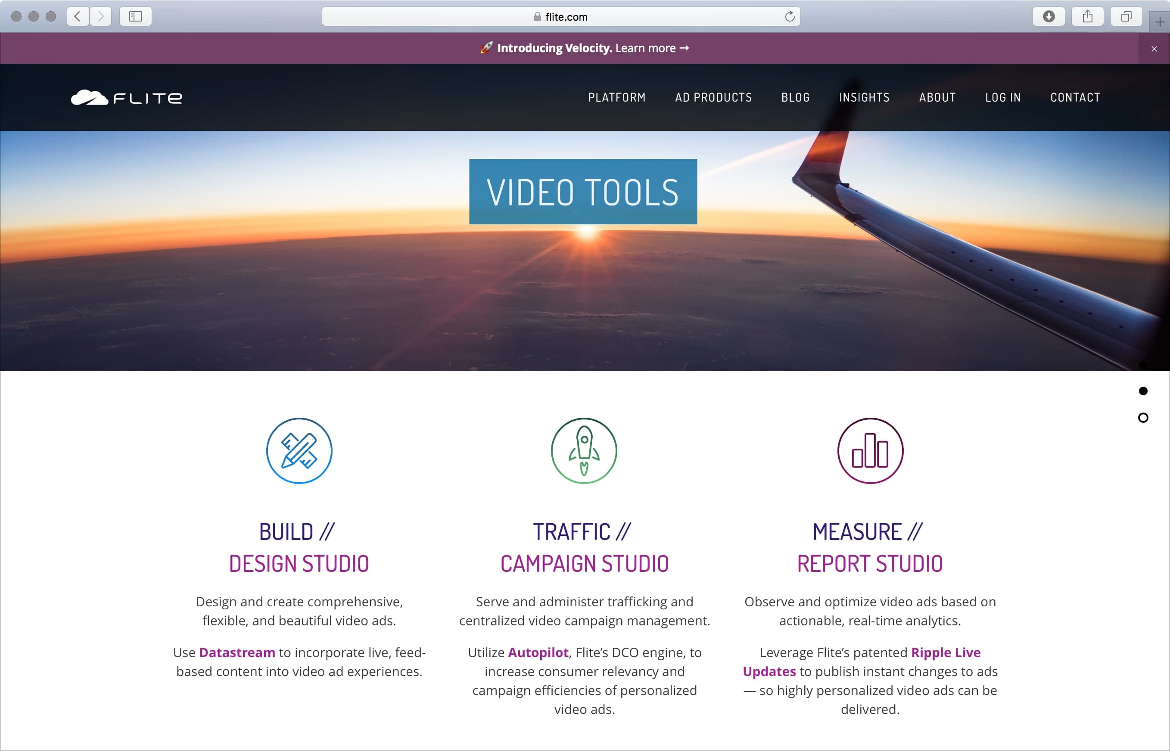The width and height of the screenshot is (1170, 751).
Task: Open Safari downloads icon
Action: 1049,17
